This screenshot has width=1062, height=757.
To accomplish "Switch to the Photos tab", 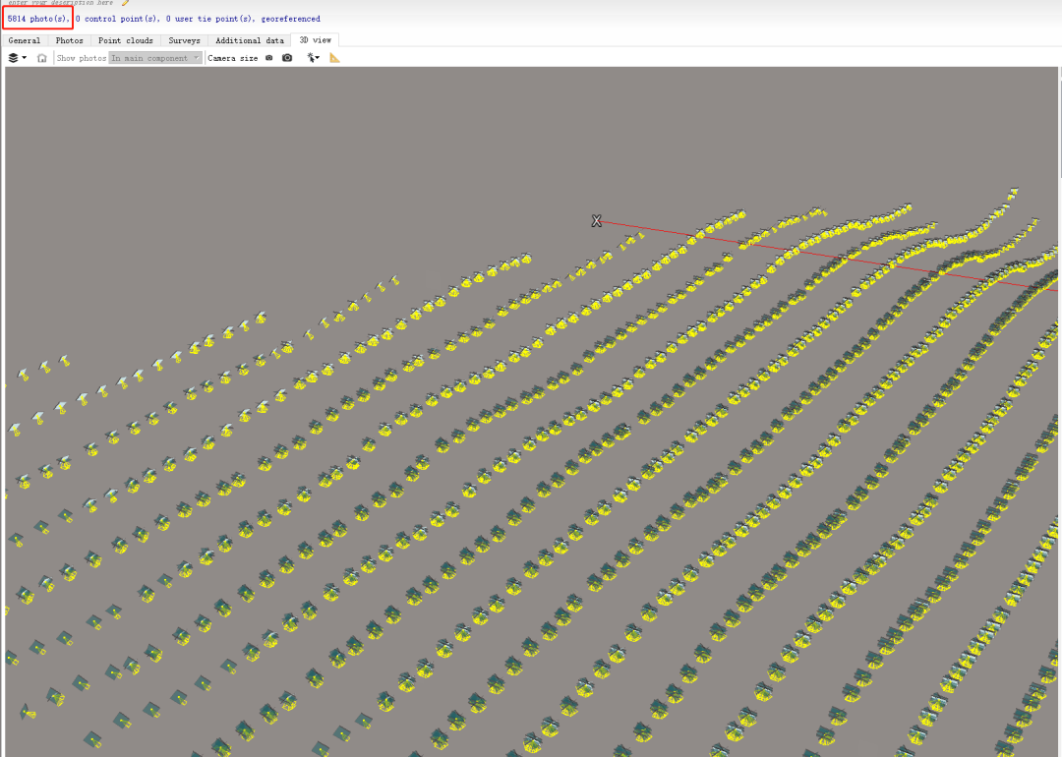I will coord(69,40).
